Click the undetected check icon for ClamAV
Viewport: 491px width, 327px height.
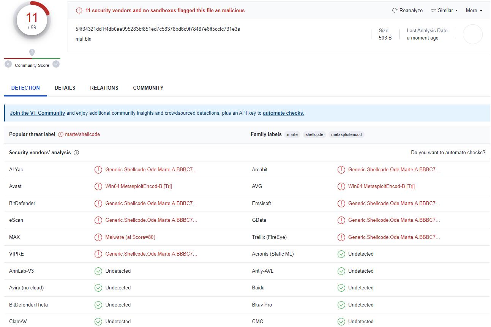[x=98, y=322]
